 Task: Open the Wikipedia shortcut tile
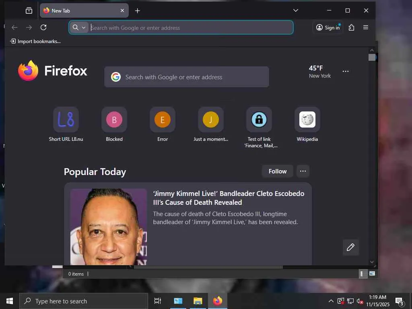pos(307,125)
